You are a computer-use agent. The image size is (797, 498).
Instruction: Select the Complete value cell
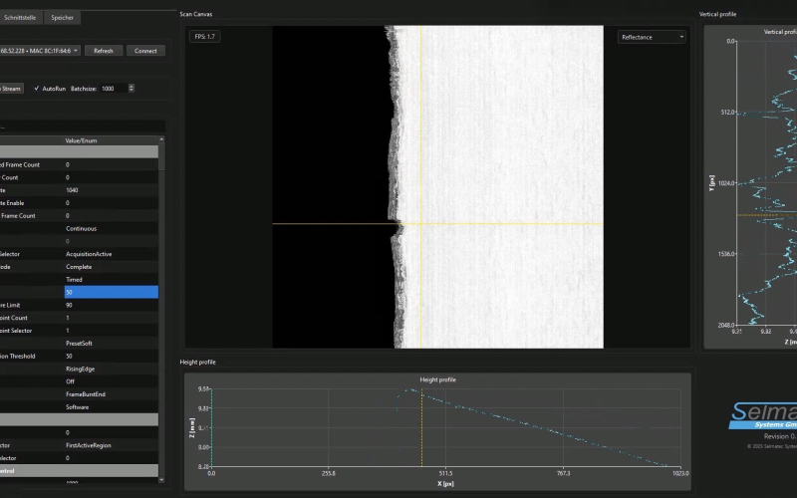pos(111,267)
